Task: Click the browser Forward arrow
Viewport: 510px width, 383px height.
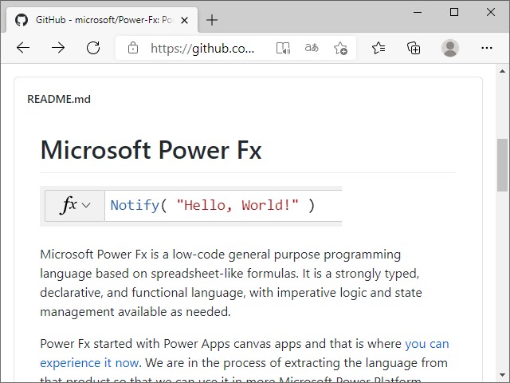Action: [x=58, y=48]
